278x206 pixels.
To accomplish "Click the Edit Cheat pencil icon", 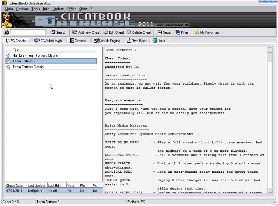I will (x=106, y=32).
